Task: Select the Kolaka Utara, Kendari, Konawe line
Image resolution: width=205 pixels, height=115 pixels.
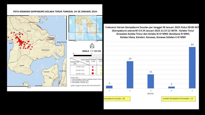Action: click(x=153, y=37)
